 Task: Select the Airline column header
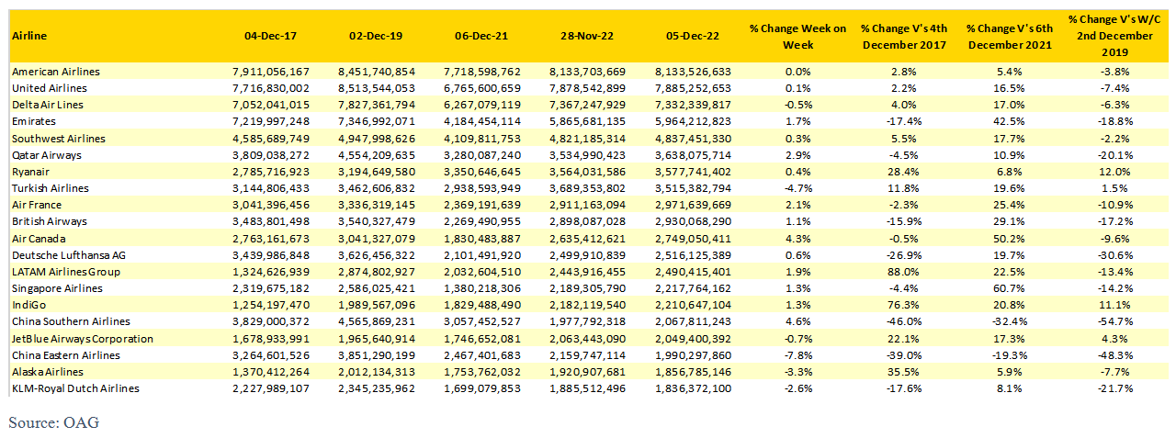point(28,35)
